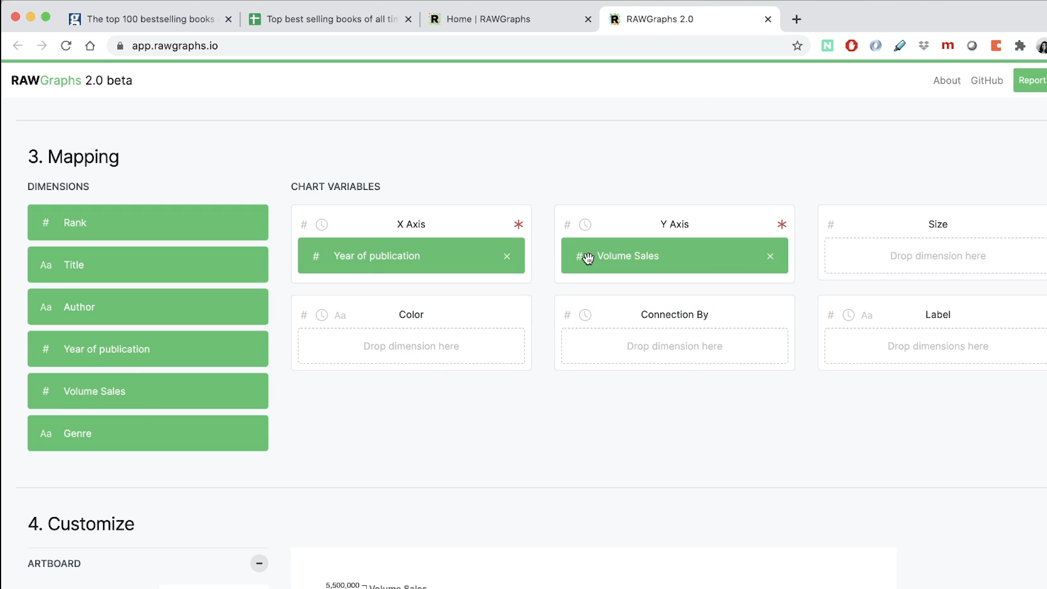Select the Genre dimension
Viewport: 1047px width, 589px height.
click(148, 434)
